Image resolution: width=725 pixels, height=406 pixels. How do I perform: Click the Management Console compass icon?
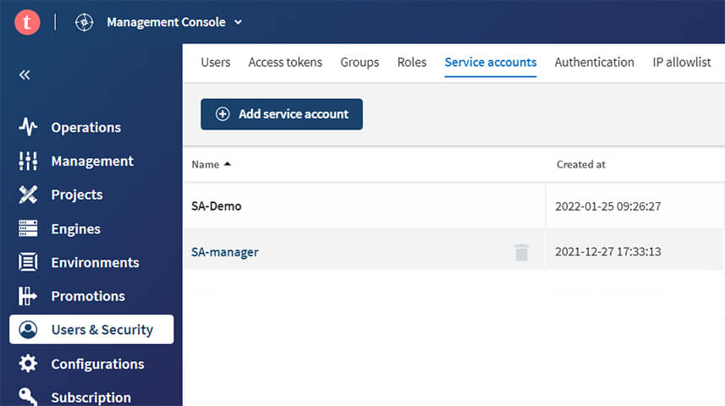(84, 22)
